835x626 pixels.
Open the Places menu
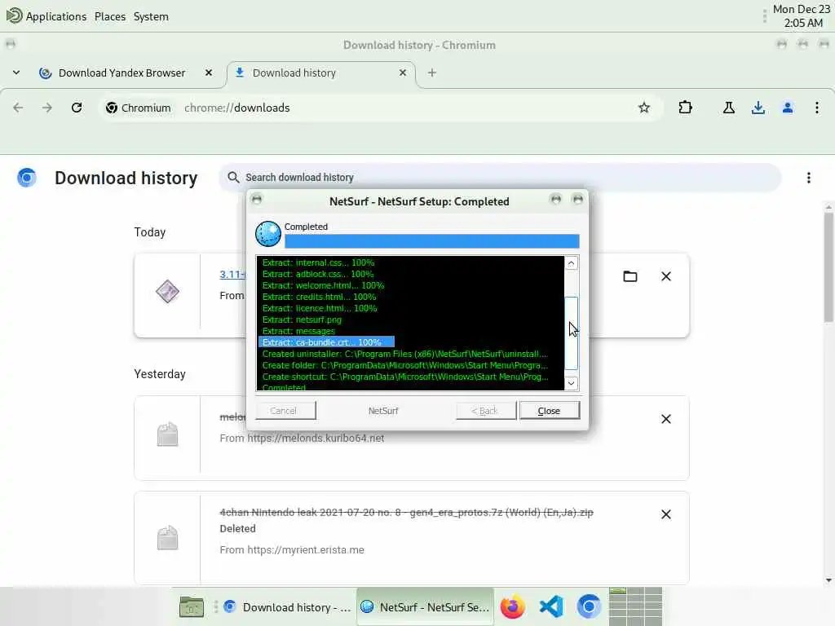click(x=110, y=16)
